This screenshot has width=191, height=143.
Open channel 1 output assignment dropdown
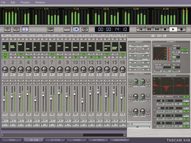(x=5, y=125)
